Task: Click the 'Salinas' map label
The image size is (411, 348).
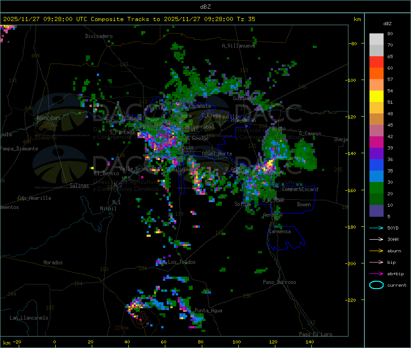Action: coord(79,186)
